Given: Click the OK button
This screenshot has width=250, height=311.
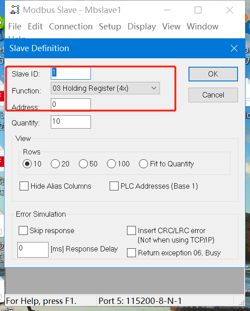Looking at the screenshot, I should [x=213, y=74].
